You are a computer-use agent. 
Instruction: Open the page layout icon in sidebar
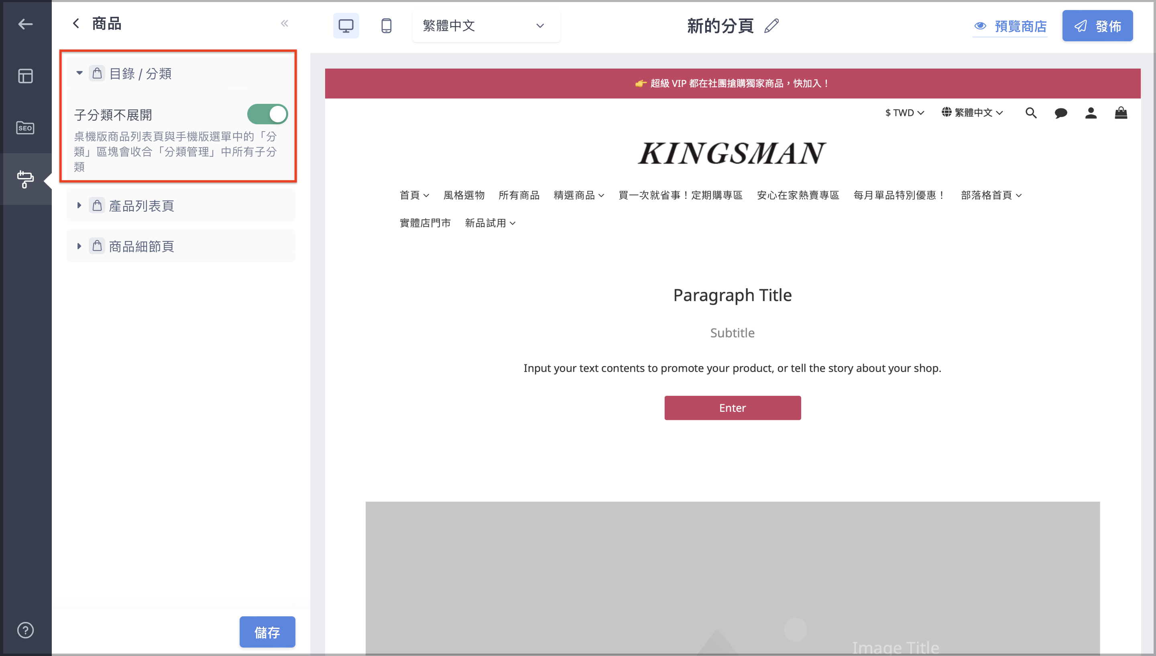tap(25, 76)
